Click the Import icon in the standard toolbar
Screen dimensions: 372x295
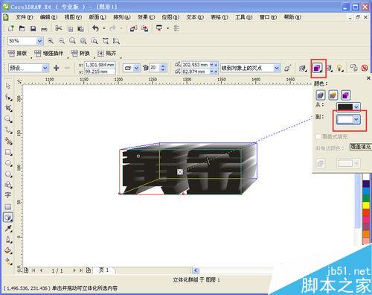pos(133,28)
